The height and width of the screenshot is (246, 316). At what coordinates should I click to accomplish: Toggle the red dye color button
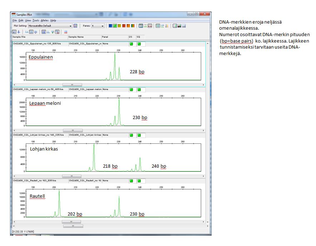coord(124,26)
